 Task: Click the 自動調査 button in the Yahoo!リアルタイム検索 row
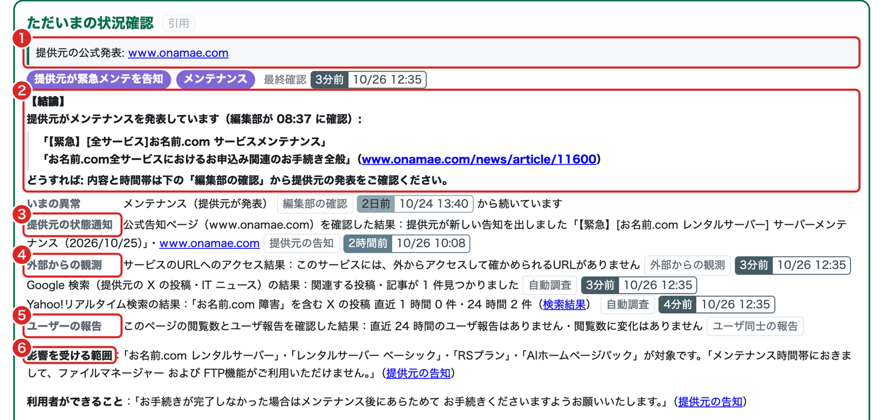point(628,305)
